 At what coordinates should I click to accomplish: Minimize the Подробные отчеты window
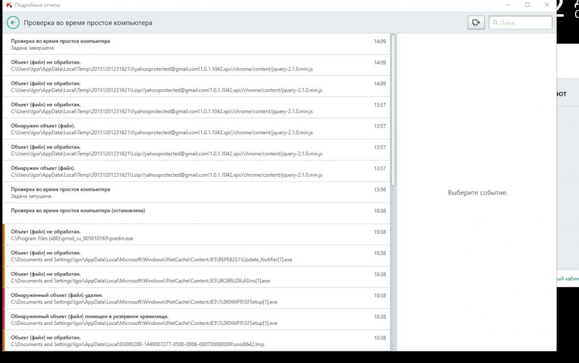tap(509, 5)
